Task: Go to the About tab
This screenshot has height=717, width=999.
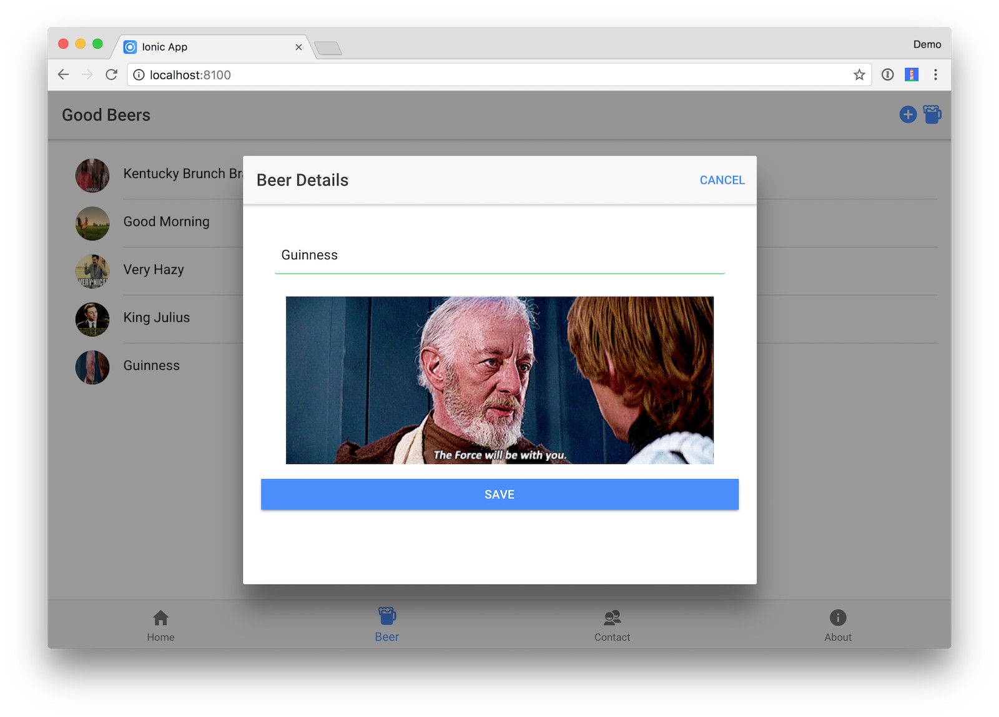Action: [x=837, y=626]
